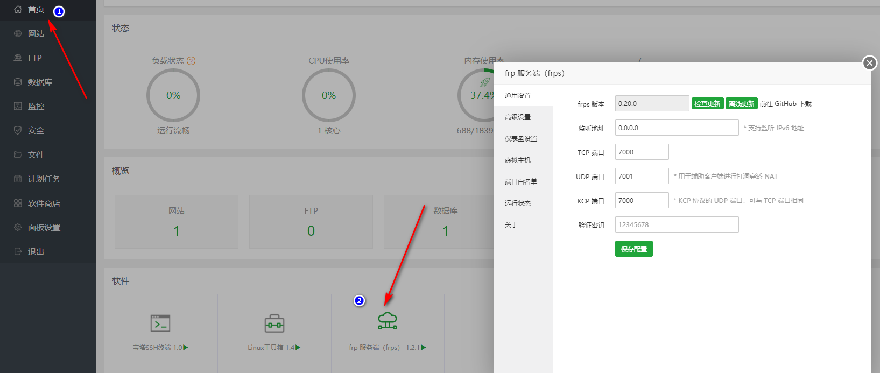
Task: Click the Linux工具箱 1.4 label
Action: tap(271, 348)
